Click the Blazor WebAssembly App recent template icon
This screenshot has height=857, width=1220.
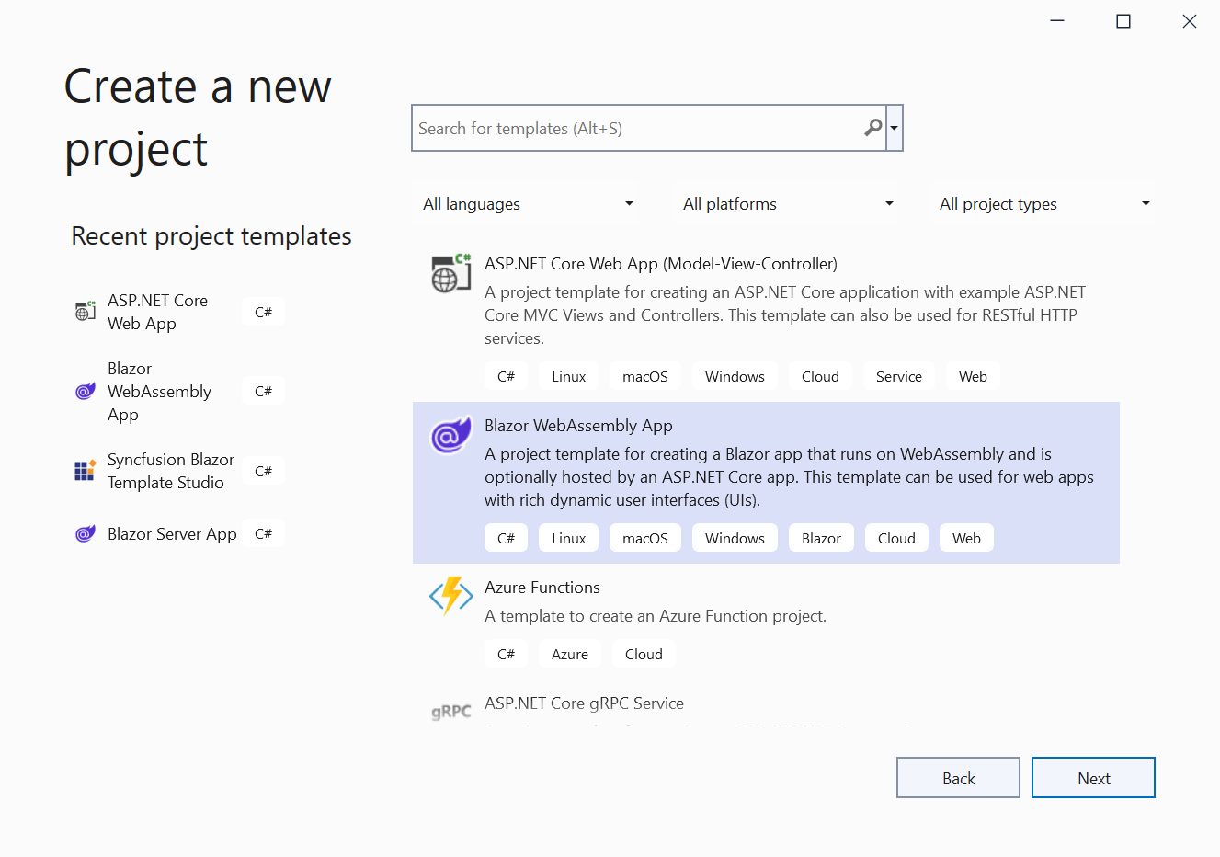coord(86,392)
